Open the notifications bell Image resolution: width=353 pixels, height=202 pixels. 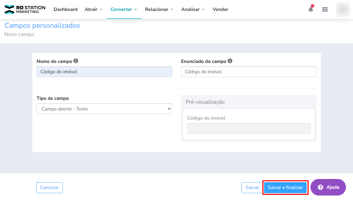pyautogui.click(x=311, y=9)
